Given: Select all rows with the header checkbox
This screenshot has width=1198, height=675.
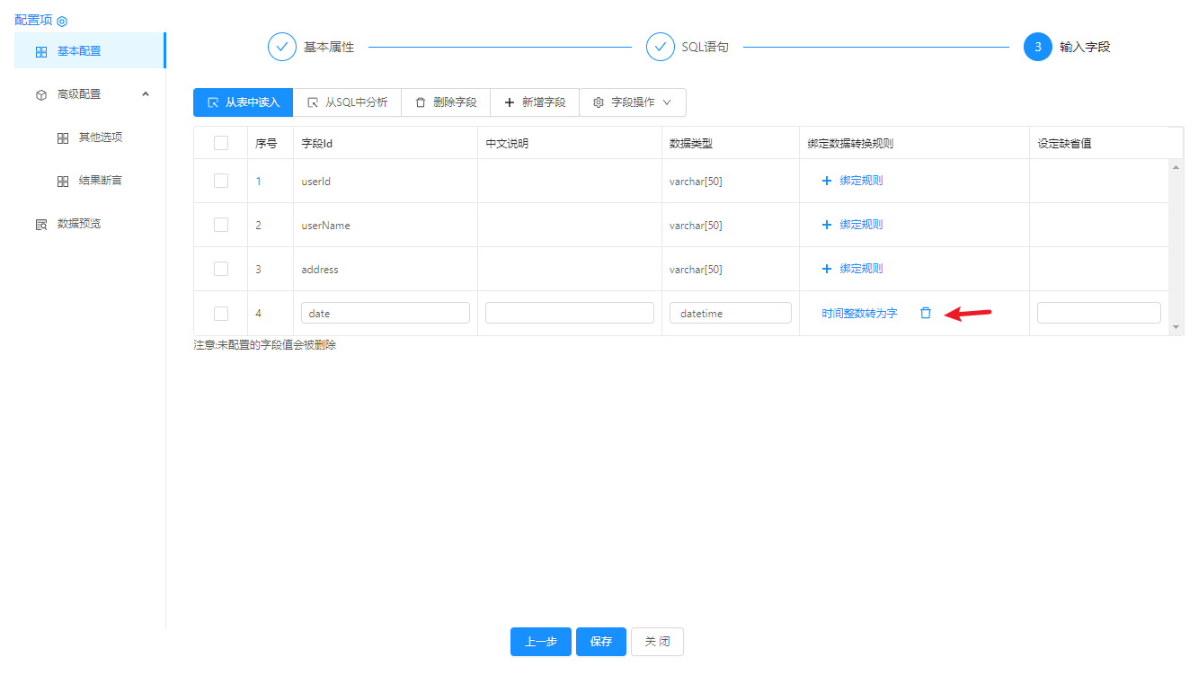Looking at the screenshot, I should pos(221,143).
